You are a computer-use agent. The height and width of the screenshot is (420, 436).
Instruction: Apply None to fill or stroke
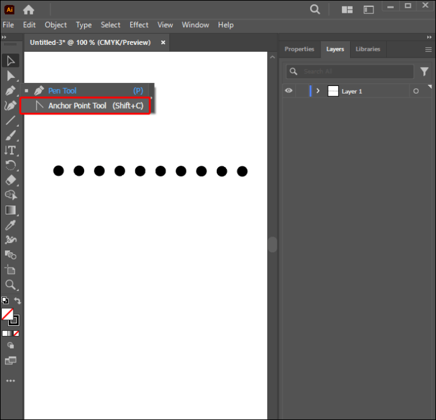tap(16, 333)
